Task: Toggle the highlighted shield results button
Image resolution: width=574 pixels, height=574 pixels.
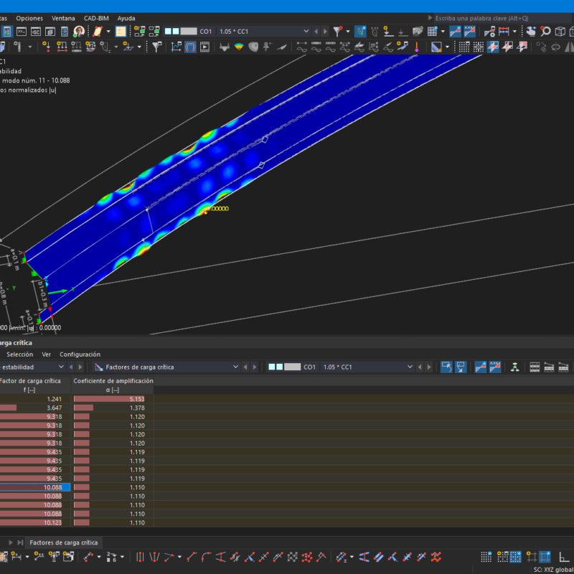Action: 360,32
